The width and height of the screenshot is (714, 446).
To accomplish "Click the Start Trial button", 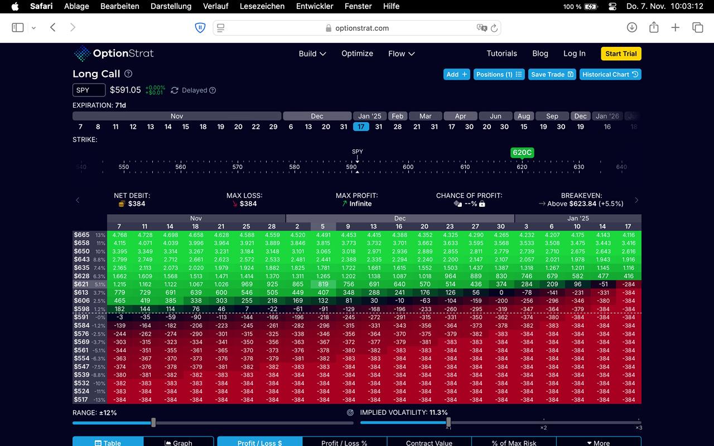I will (x=621, y=54).
